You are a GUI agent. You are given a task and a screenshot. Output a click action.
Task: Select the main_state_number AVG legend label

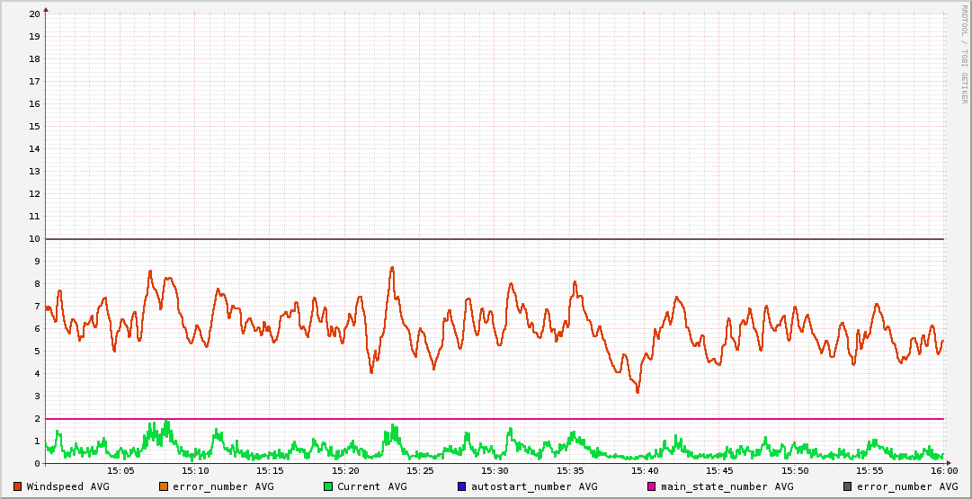(727, 486)
